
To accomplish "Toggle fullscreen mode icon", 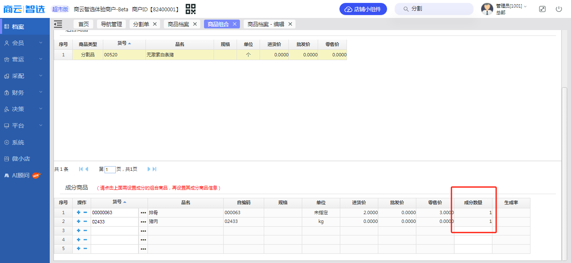I will [542, 9].
